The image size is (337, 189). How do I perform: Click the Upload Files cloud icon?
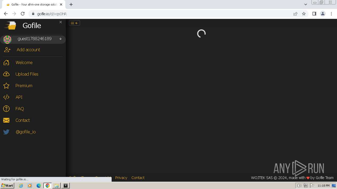coord(6,74)
